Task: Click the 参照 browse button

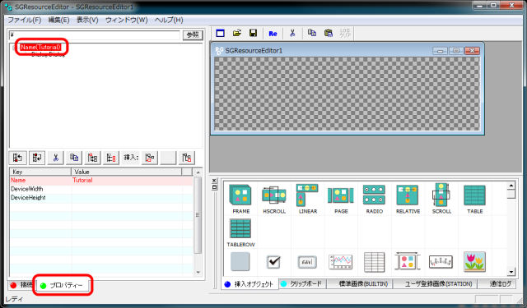Action: 193,34
